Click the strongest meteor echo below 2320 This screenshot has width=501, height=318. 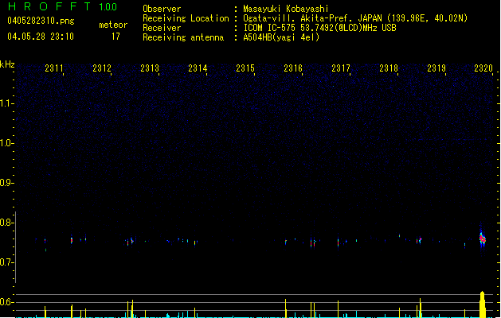(x=482, y=238)
